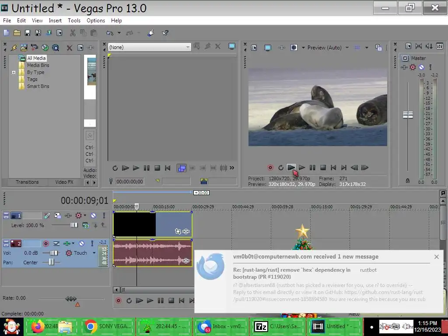This screenshot has height=336, width=448.
Task: Open Preview (Auto) quality dropdown
Action: tap(347, 48)
